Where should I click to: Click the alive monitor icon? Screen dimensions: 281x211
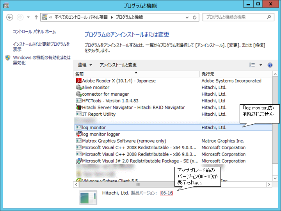click(x=78, y=88)
